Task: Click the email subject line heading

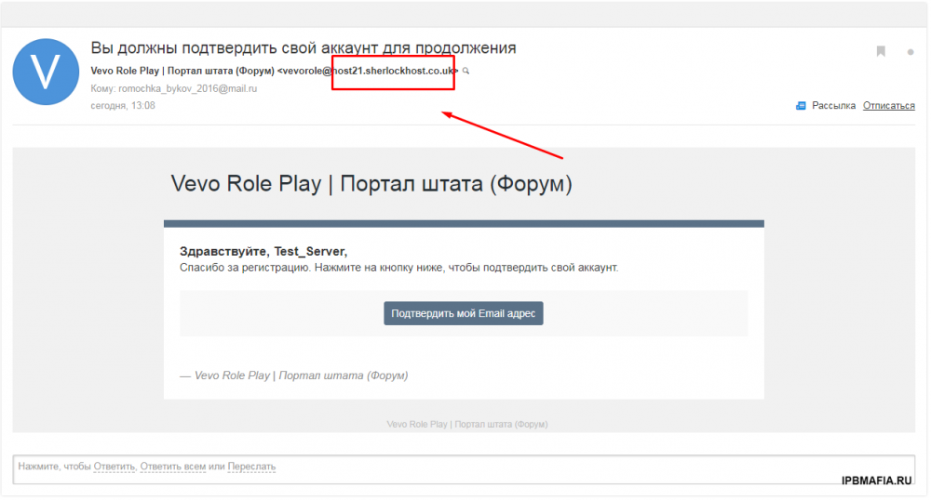Action: (303, 48)
